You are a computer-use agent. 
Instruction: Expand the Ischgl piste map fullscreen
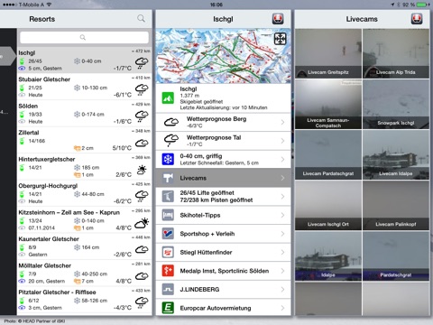tap(280, 39)
